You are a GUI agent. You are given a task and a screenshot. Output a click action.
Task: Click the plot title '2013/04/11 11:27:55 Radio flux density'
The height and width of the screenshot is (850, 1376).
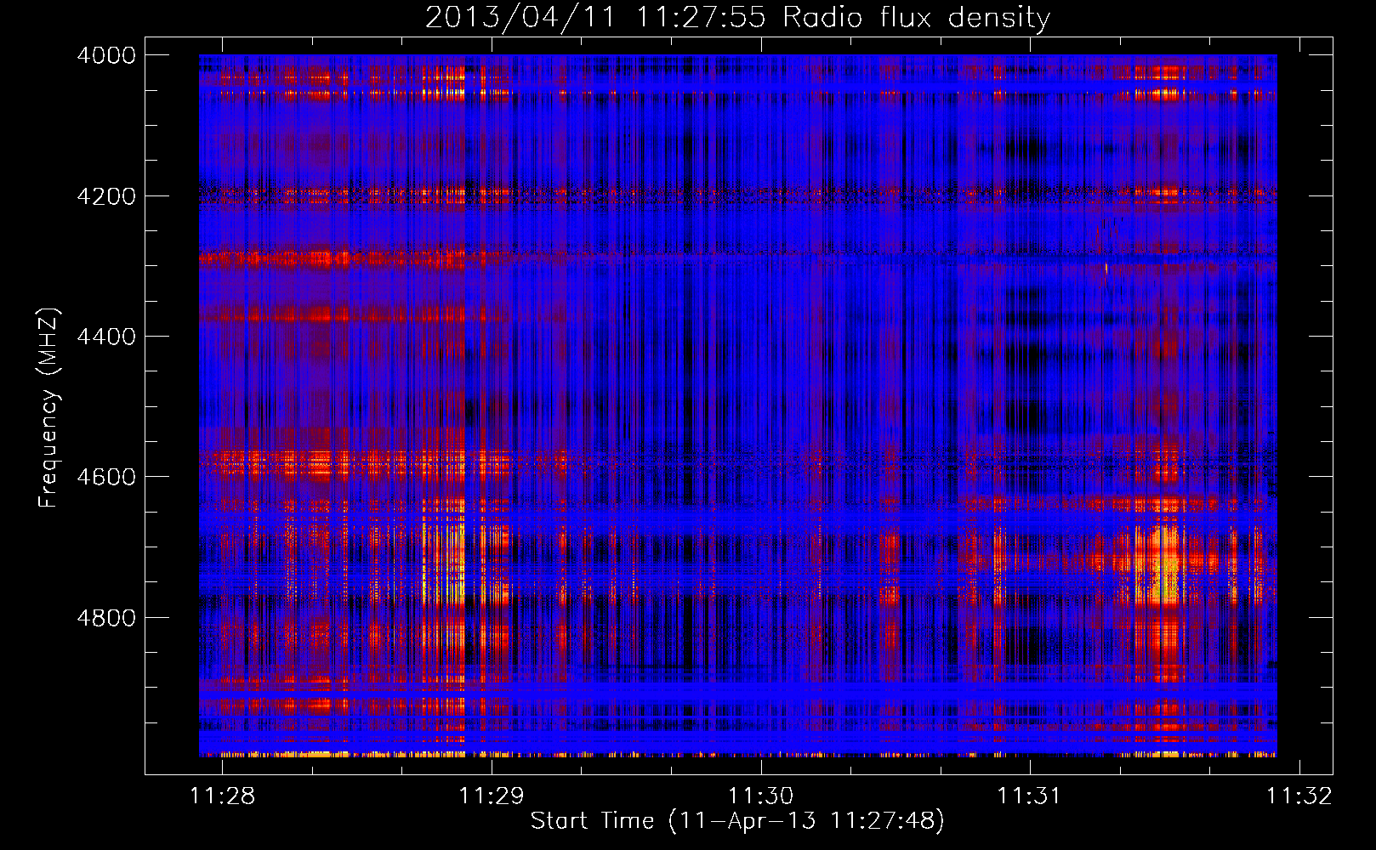tap(737, 17)
